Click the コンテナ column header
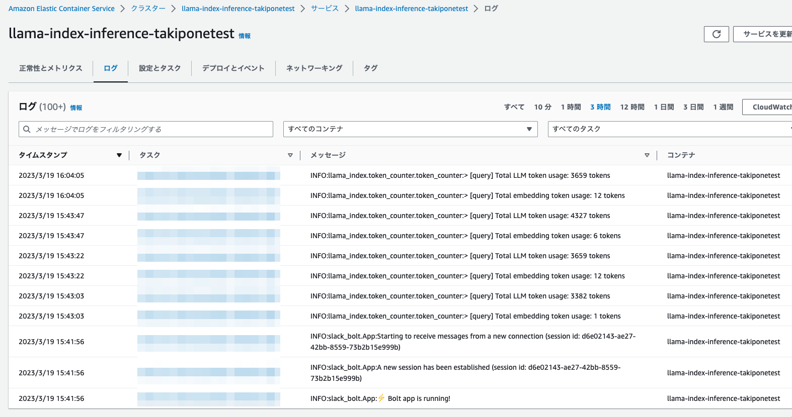792x417 pixels. [x=681, y=155]
